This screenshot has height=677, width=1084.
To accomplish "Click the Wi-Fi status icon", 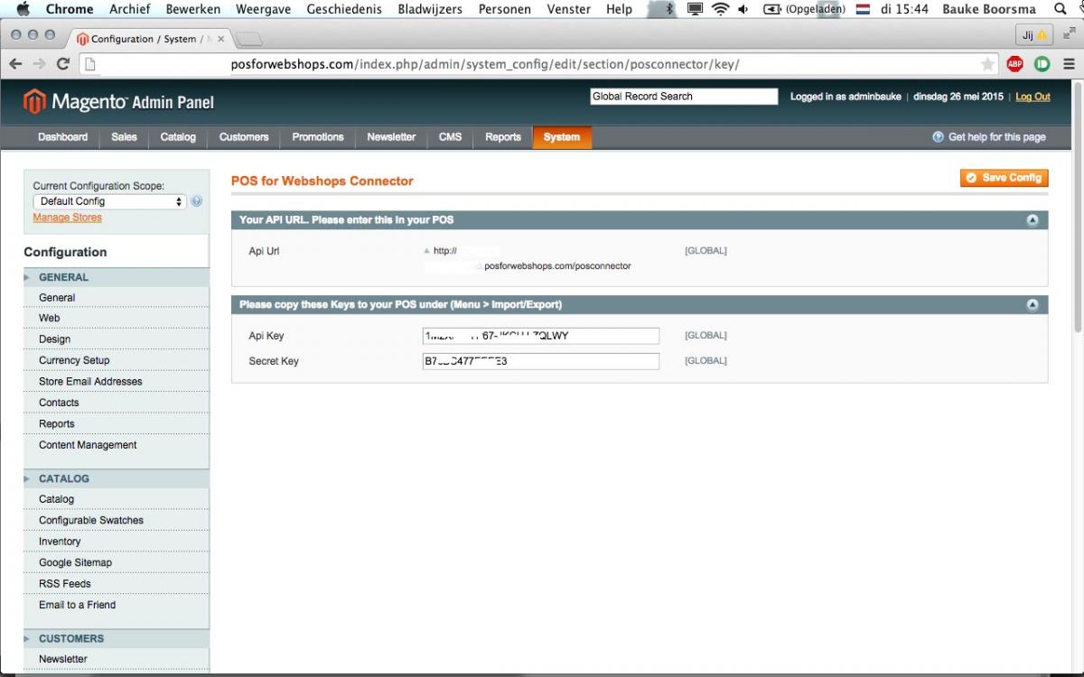I will point(720,9).
